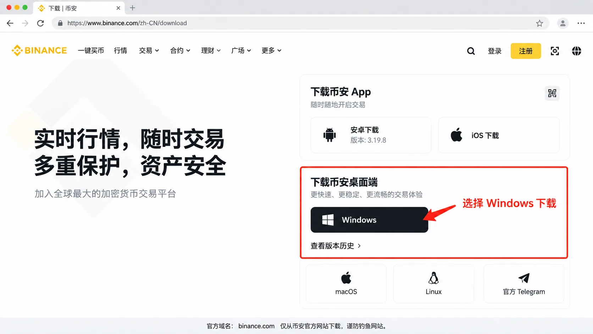Viewport: 593px width, 334px height.
Task: Click the 下载币安 App heading
Action: [340, 92]
